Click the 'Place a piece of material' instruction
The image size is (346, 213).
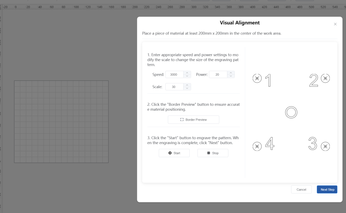(212, 33)
